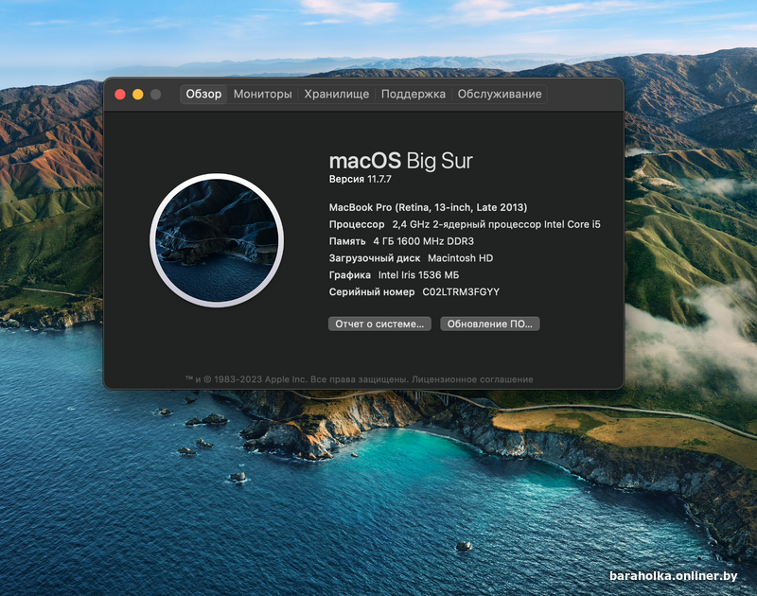Switch to the Обзор tab
The image size is (757, 596).
coord(203,94)
